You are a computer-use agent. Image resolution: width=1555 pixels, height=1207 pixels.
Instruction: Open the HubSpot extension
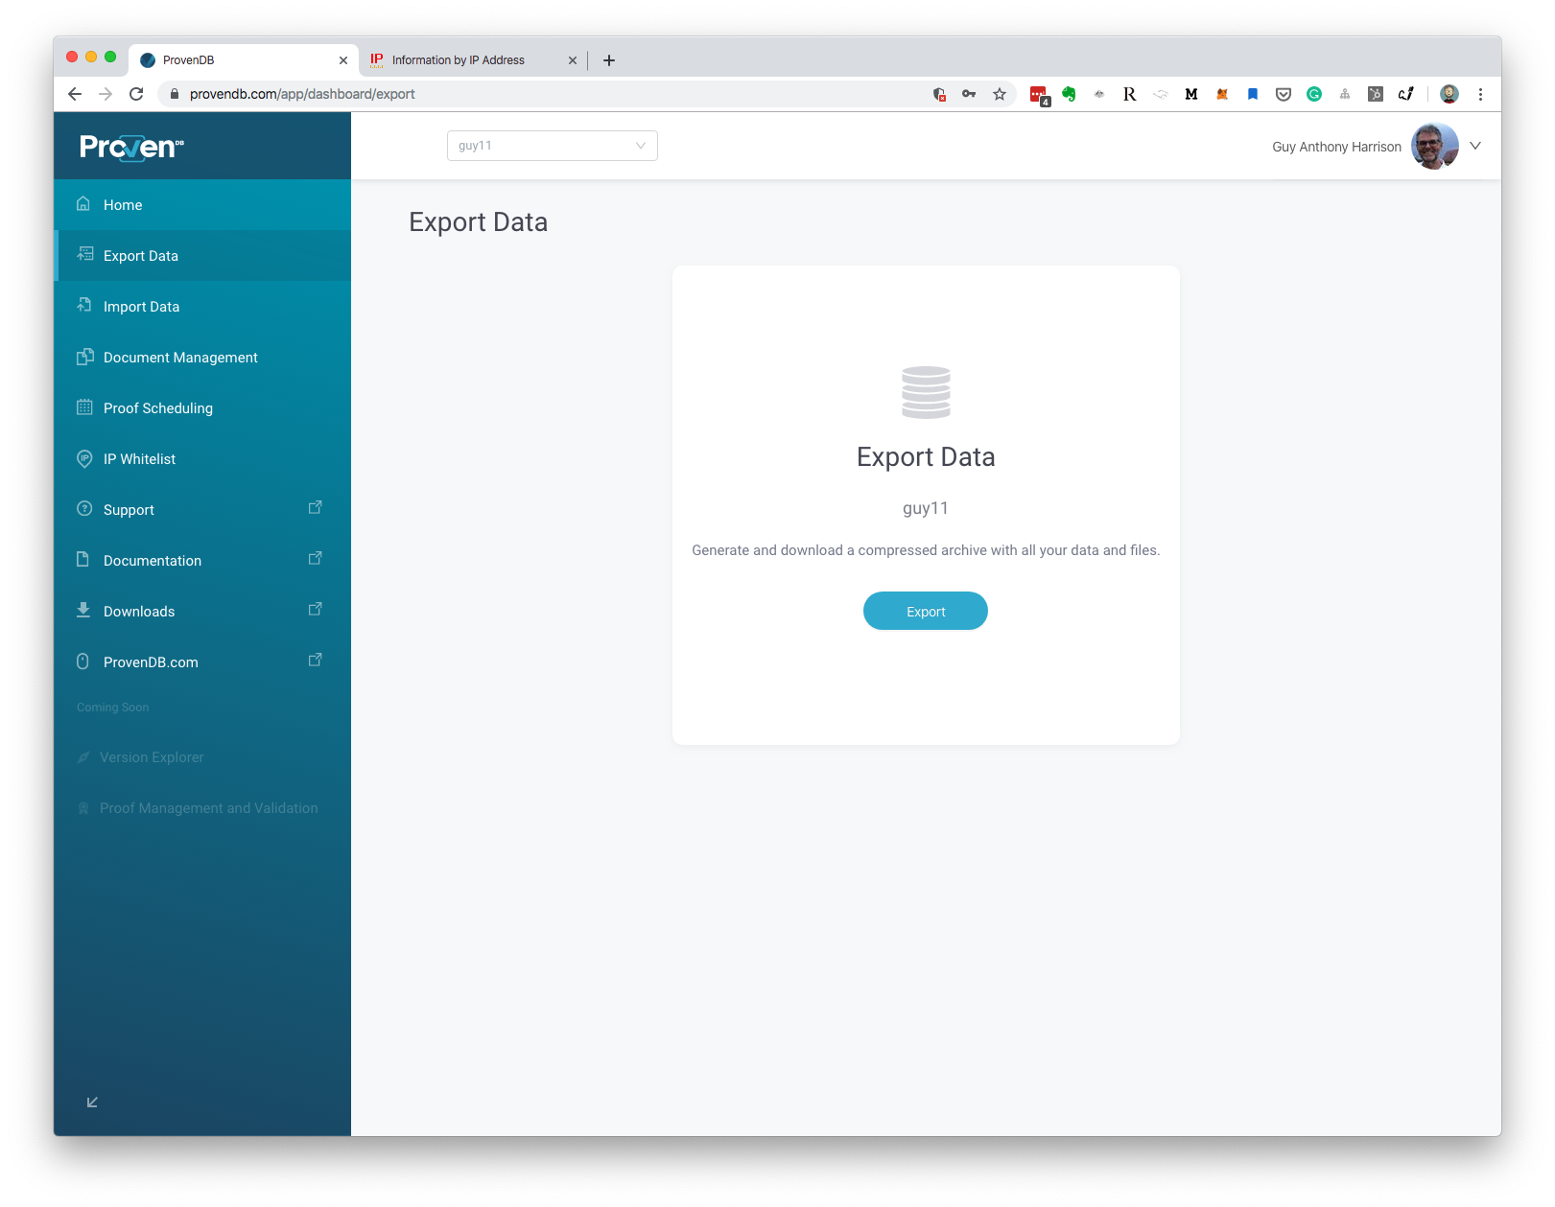click(1376, 94)
